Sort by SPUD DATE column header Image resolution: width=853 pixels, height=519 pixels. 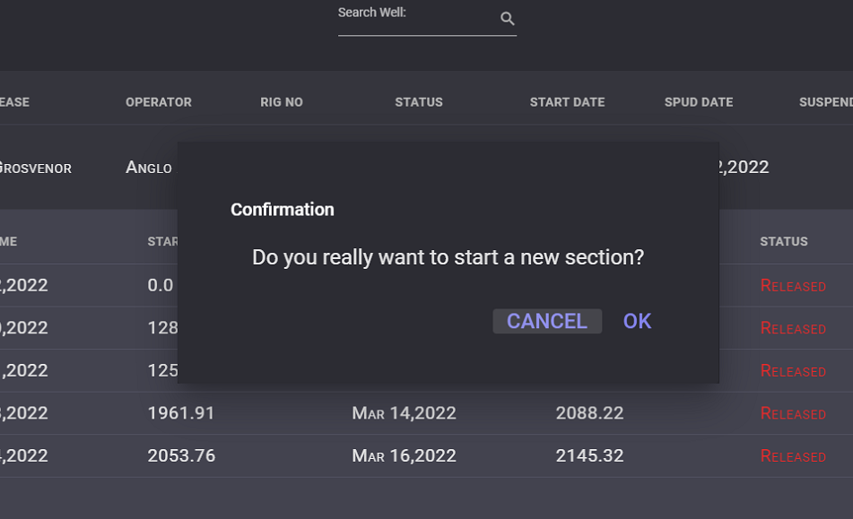699,102
